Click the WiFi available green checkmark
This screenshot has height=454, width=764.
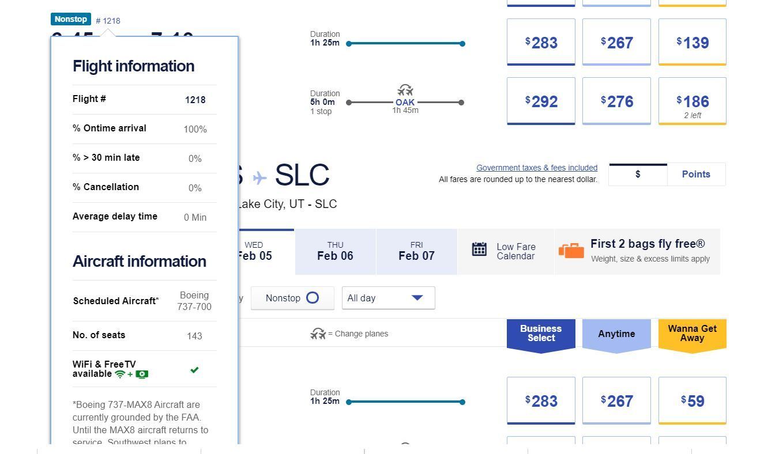point(194,370)
